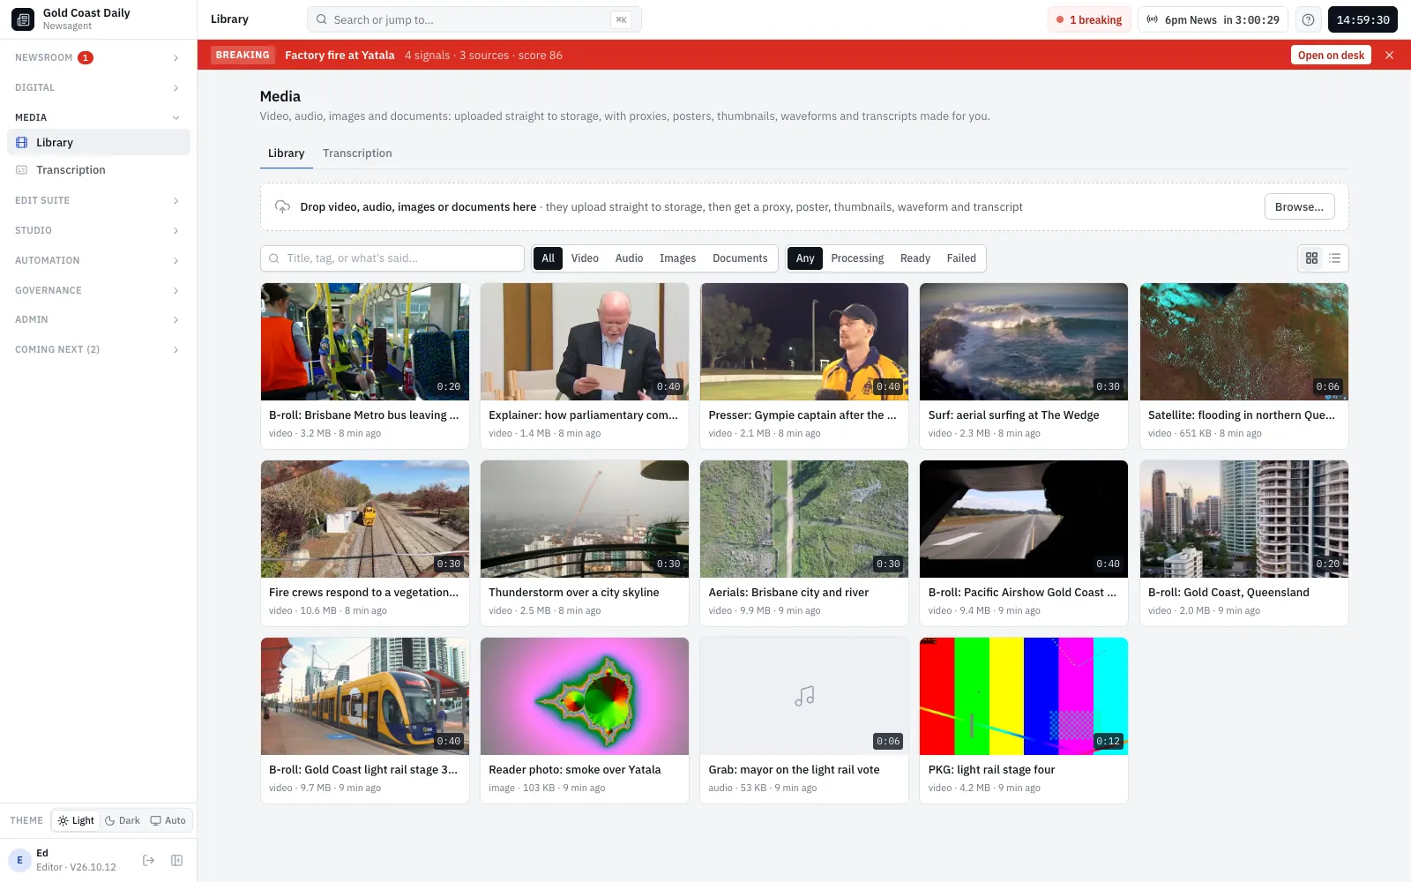The image size is (1411, 882).
Task: Open Aerials Brisbane city and river thumbnail
Action: 804,519
